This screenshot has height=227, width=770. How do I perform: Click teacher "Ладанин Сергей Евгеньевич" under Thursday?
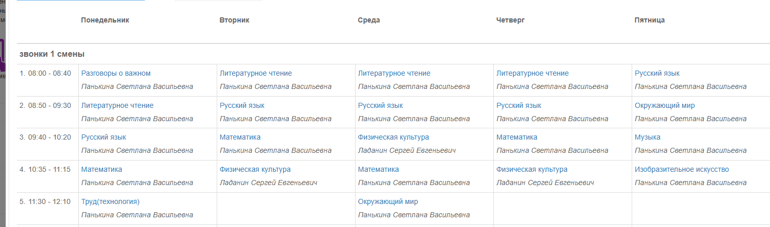click(x=545, y=183)
